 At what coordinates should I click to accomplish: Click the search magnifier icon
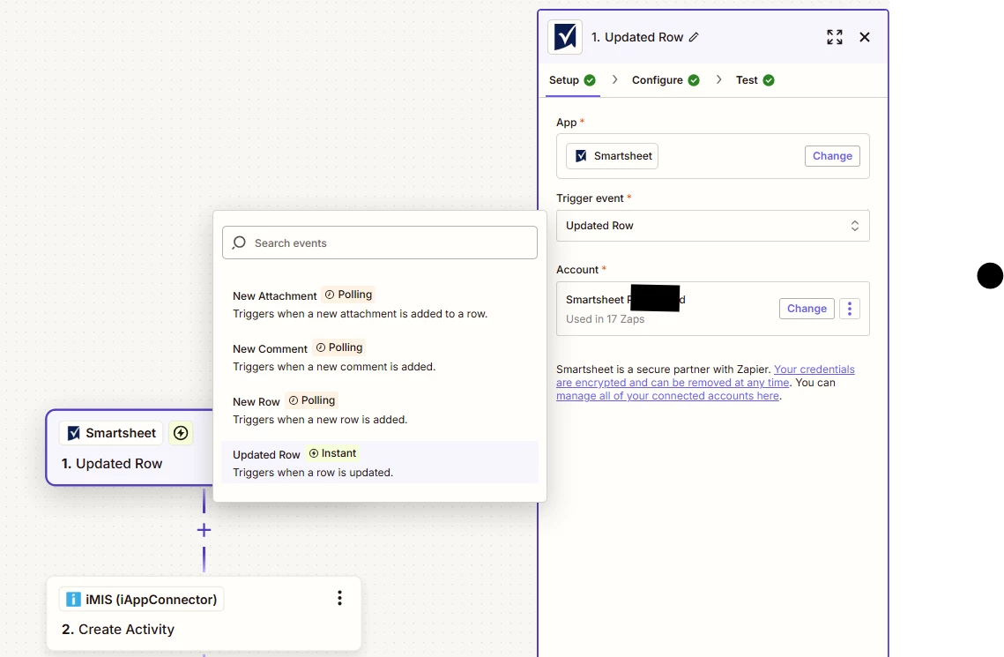pos(239,243)
